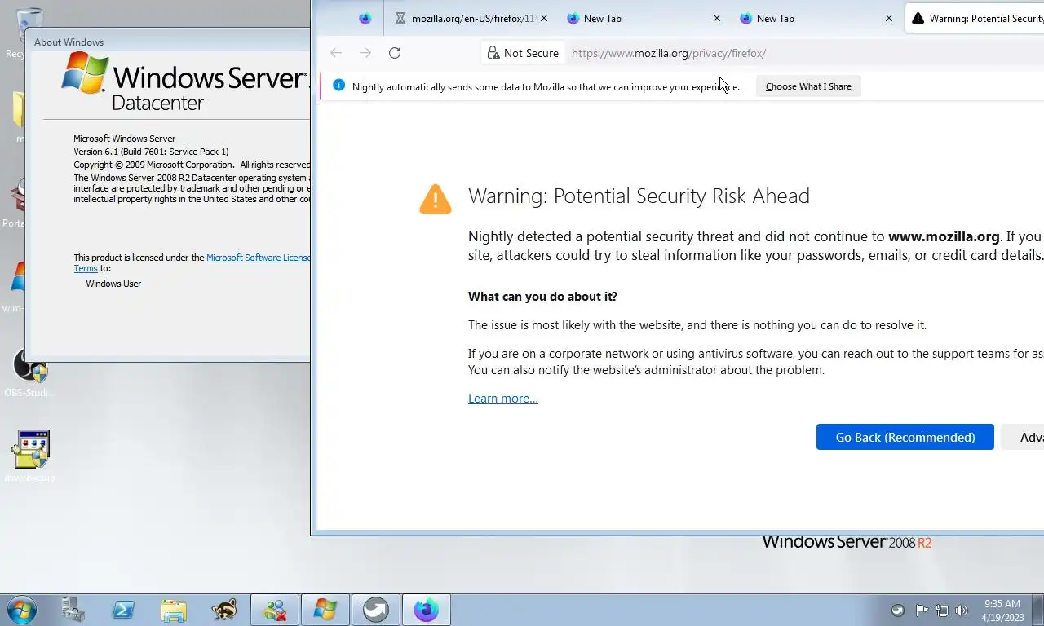
Task: Click the orange warning triangle icon
Action: pos(436,199)
